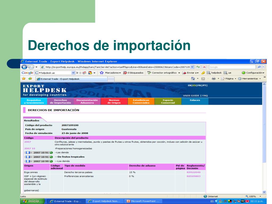This screenshot has width=272, height=204.
Task: Click the yellow highlighter icon
Action: 203,73
